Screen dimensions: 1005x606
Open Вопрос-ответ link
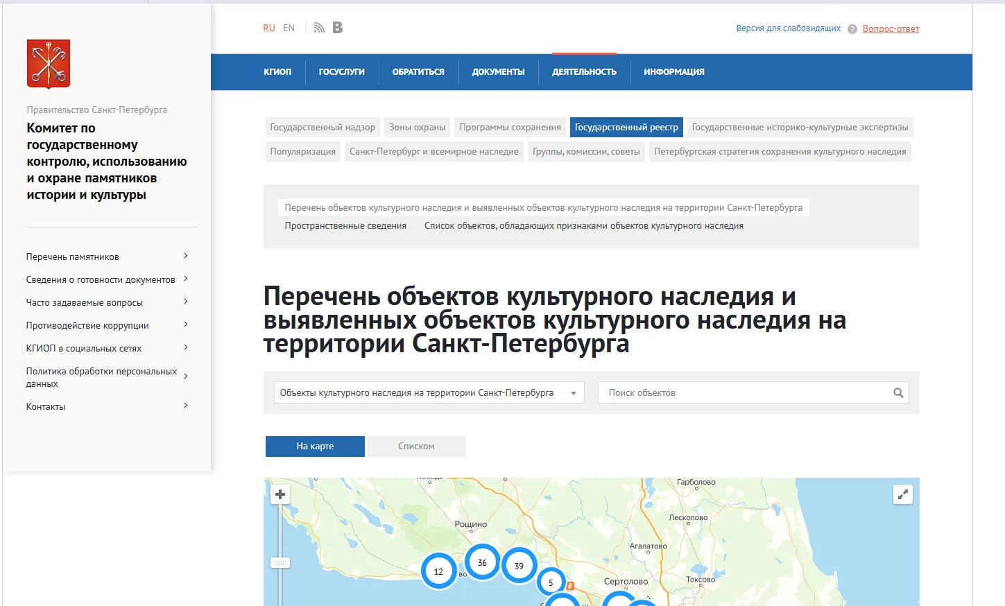[891, 29]
